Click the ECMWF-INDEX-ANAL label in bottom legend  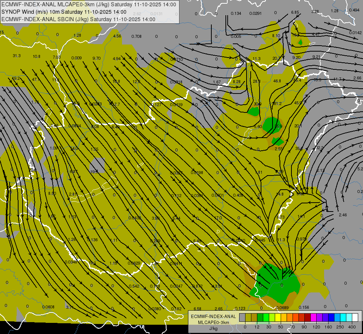click(x=214, y=317)
